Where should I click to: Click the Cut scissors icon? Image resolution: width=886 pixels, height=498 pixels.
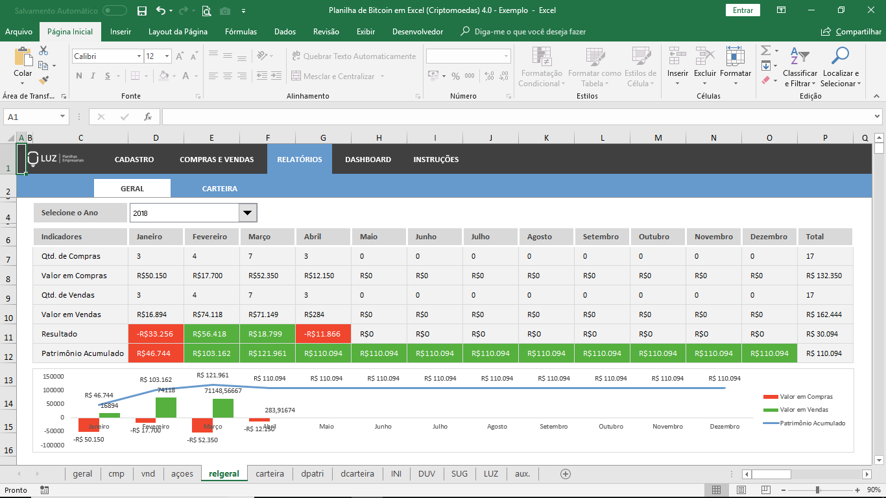tap(43, 51)
